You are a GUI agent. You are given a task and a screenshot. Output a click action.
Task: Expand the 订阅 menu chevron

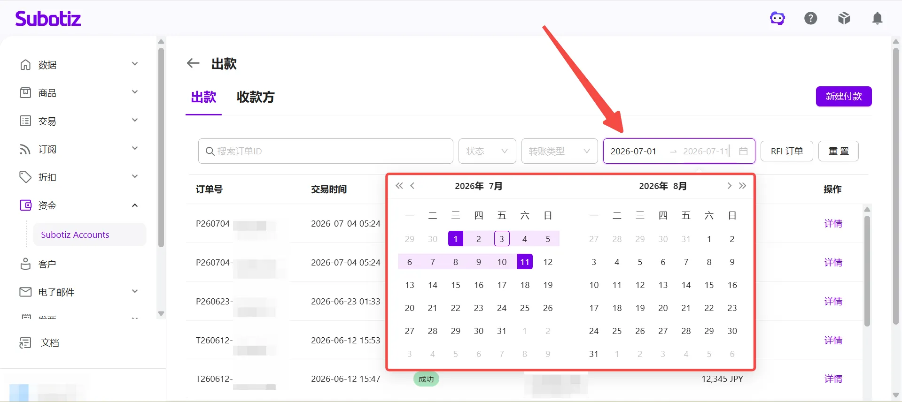pyautogui.click(x=135, y=148)
